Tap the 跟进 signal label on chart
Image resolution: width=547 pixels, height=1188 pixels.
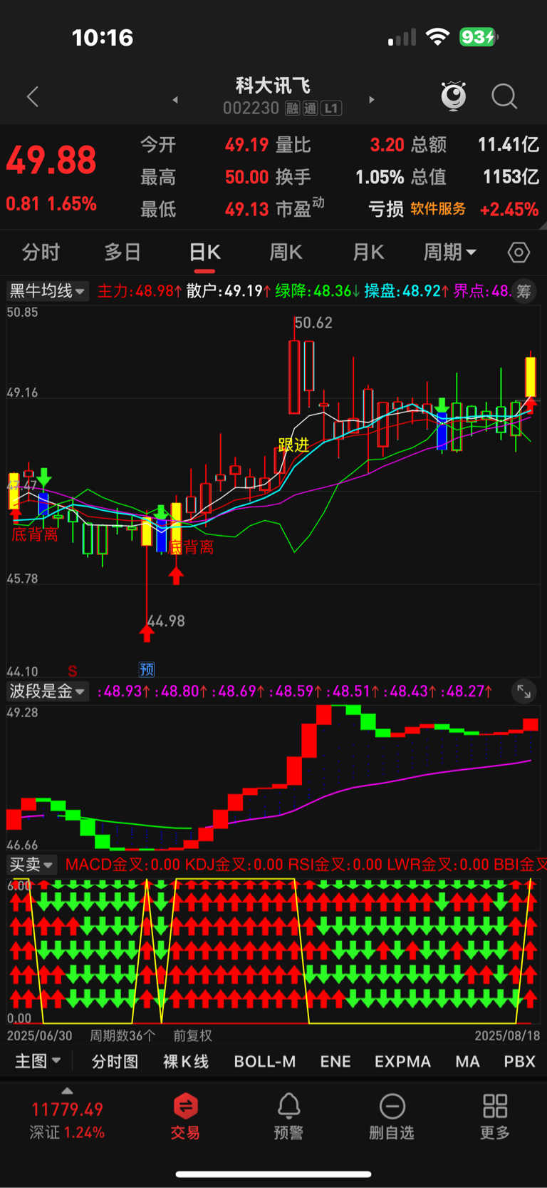click(293, 445)
